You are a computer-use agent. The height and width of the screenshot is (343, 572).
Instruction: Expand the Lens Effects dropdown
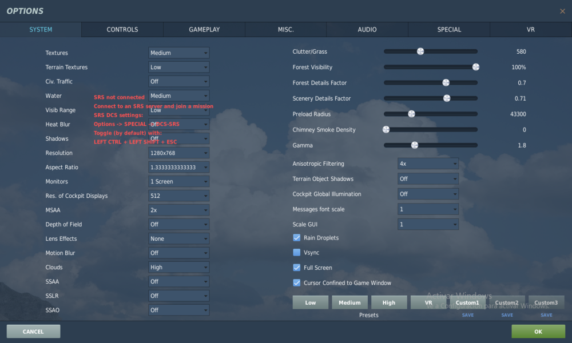(178, 238)
